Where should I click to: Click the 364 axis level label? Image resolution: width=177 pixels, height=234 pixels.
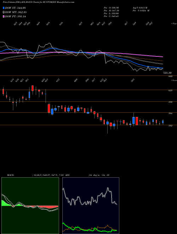click(170, 113)
